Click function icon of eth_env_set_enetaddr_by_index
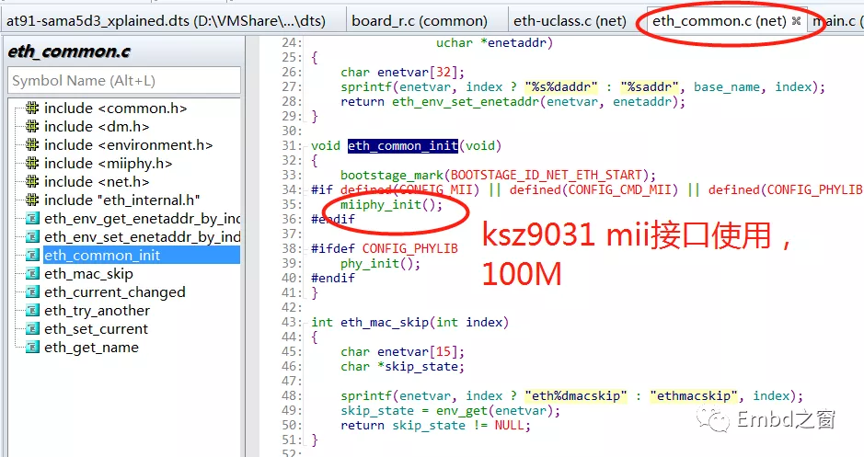864x457 pixels. [x=32, y=236]
